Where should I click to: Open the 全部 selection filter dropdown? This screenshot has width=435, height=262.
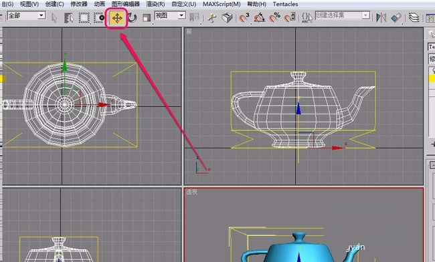click(26, 15)
